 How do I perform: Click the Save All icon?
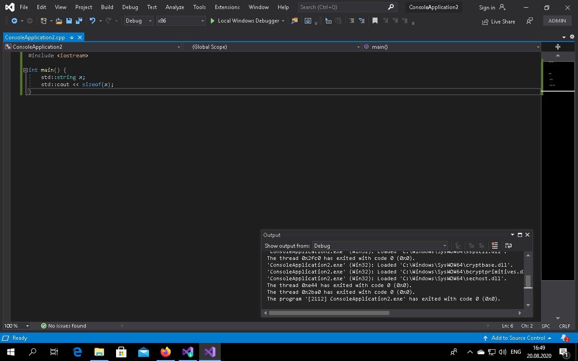(x=79, y=21)
